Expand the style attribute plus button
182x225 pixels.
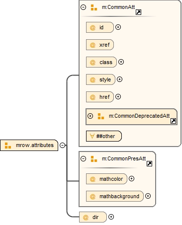[x=119, y=79]
